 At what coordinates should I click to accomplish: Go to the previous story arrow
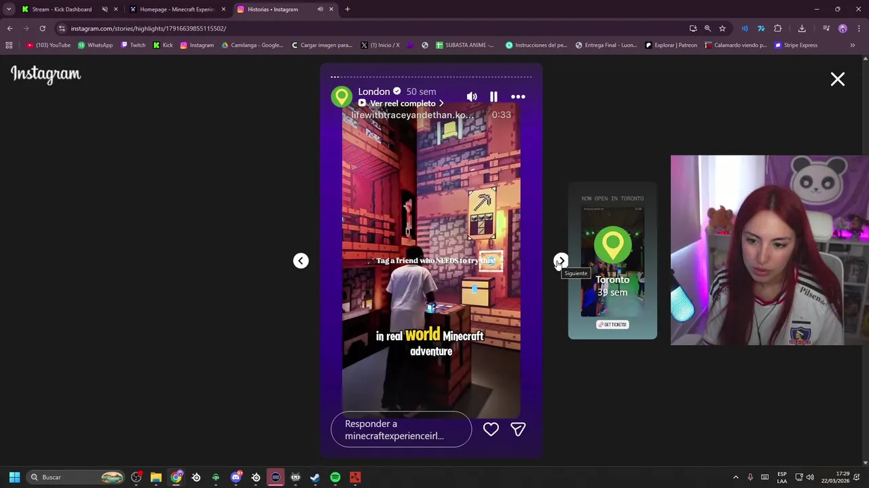click(x=301, y=261)
